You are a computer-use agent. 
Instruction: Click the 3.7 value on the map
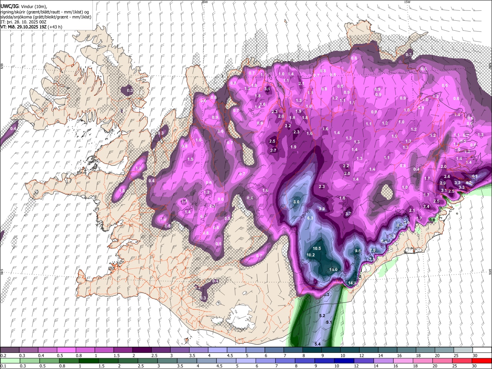(348, 214)
